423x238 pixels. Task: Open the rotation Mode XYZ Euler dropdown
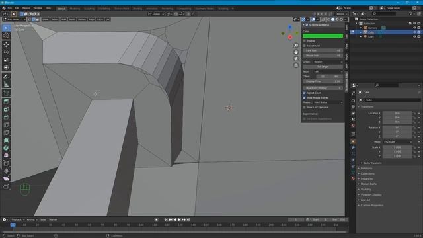click(398, 142)
